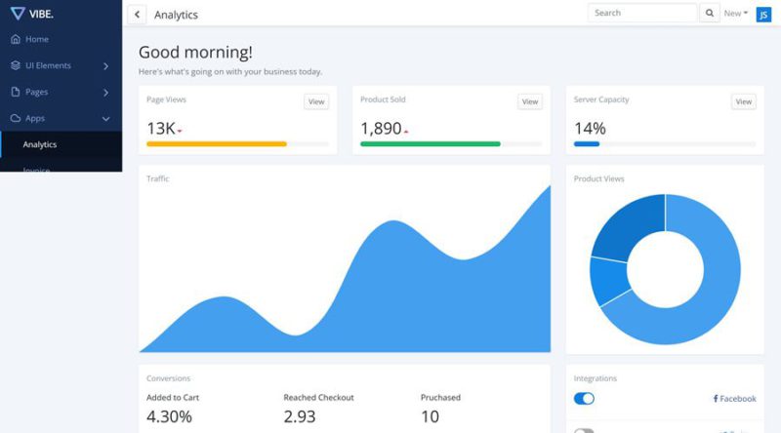Click View button on Product Sold card
781x433 pixels.
529,101
